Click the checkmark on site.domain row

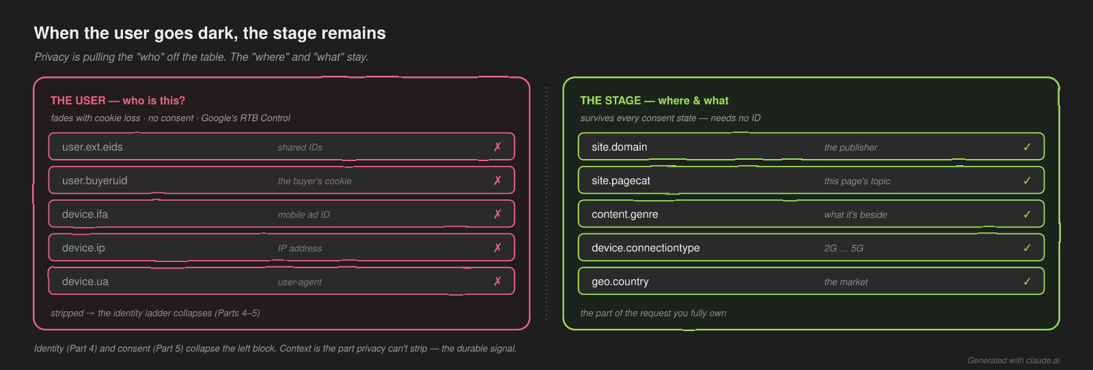click(1027, 147)
